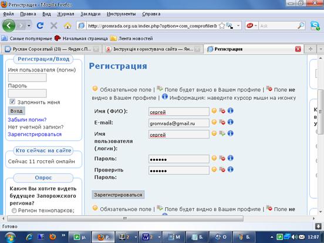Go to the Firefox home page icon

click(67, 26)
